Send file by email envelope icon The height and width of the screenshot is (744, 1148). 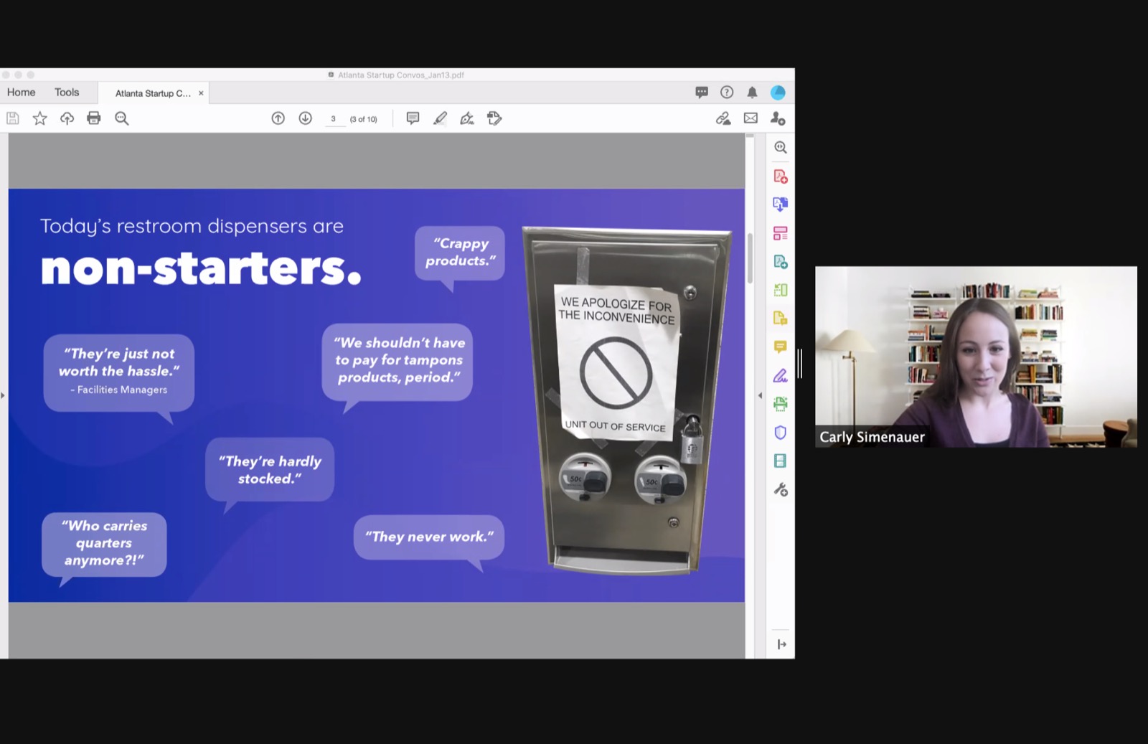751,118
